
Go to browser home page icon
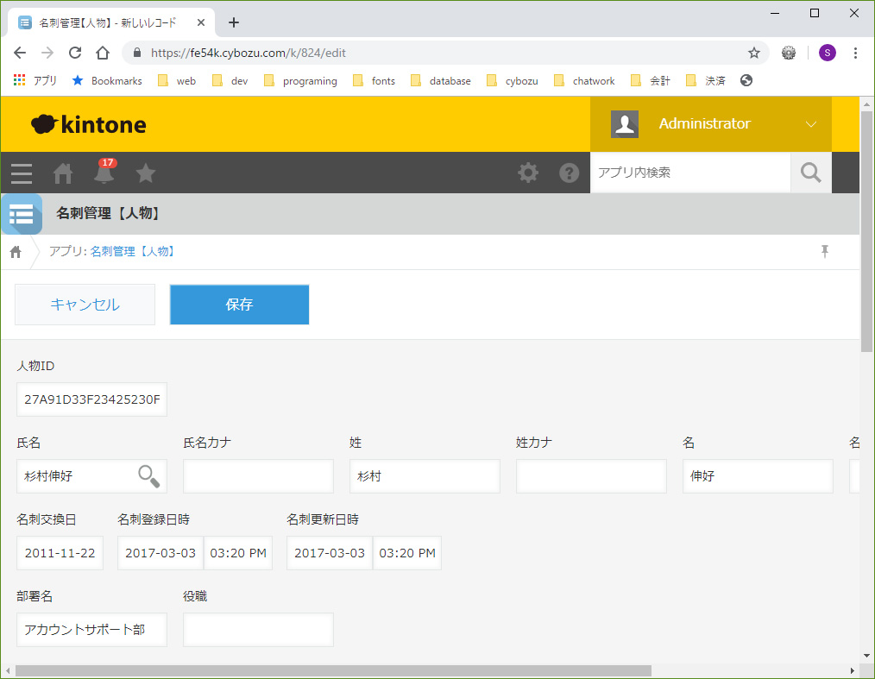(103, 53)
